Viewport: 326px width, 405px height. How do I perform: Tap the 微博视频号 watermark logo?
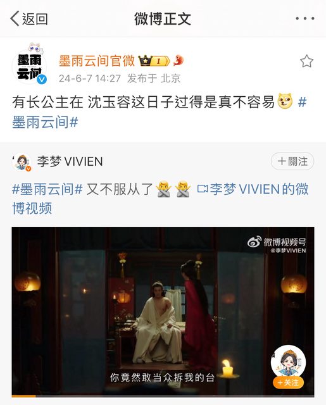277,245
